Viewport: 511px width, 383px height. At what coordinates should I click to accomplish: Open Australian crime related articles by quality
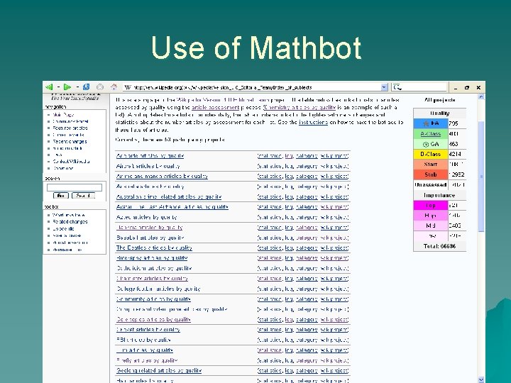(x=169, y=196)
